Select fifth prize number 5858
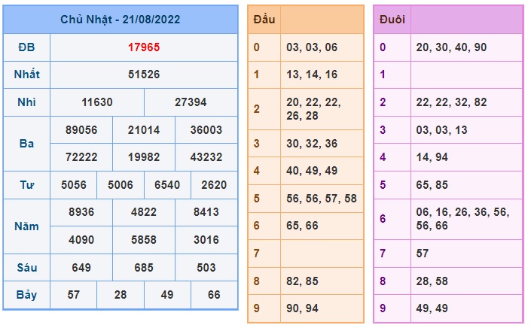The width and height of the screenshot is (531, 328). (144, 240)
